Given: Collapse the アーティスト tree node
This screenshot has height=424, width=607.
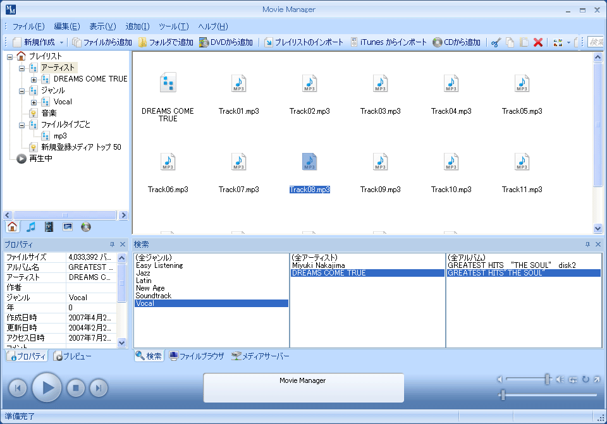Looking at the screenshot, I should (21, 68).
